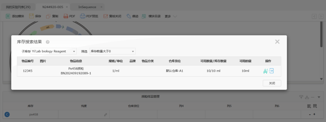Click the minus button in the px458 row
This screenshot has height=122, width=326.
(310, 114)
